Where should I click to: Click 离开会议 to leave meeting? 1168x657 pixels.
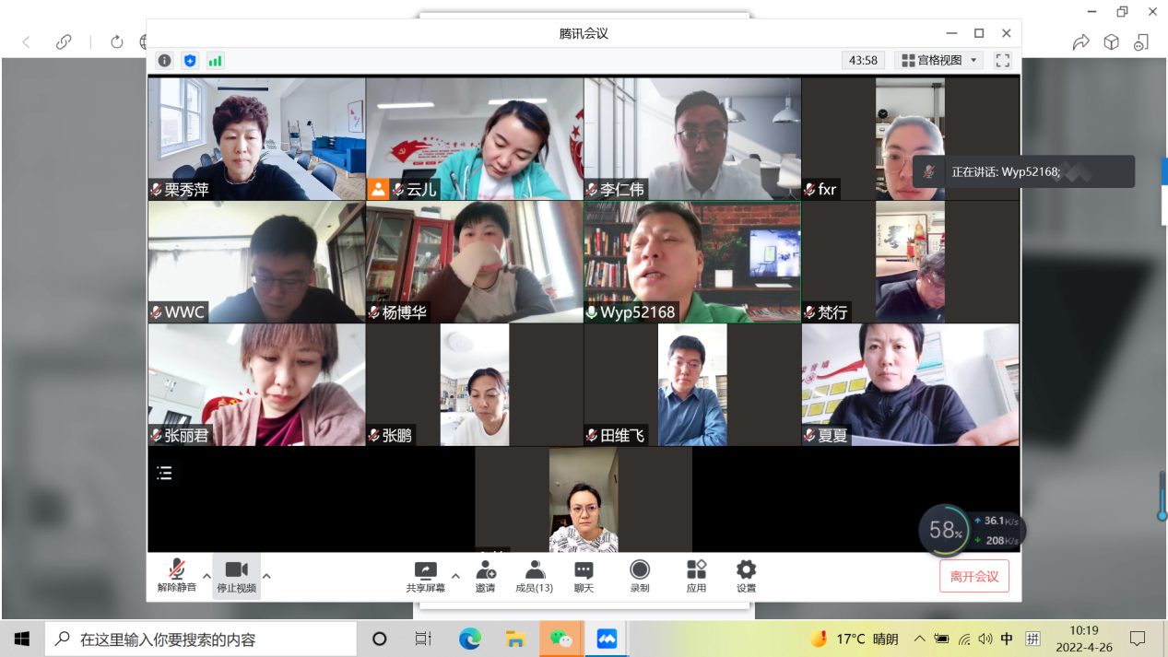click(x=973, y=577)
